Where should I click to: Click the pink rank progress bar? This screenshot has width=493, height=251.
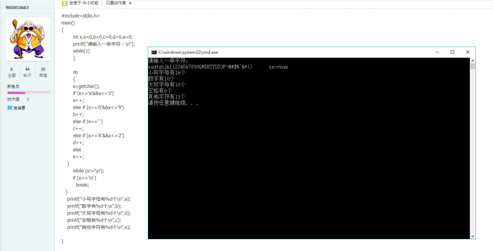[x=29, y=92]
